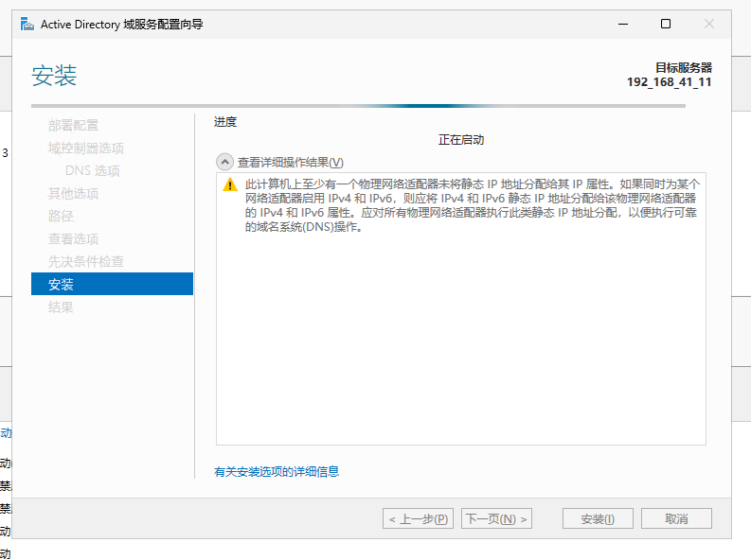Image resolution: width=751 pixels, height=560 pixels.
Task: Click the yellow warning icon in results
Action: tap(230, 184)
